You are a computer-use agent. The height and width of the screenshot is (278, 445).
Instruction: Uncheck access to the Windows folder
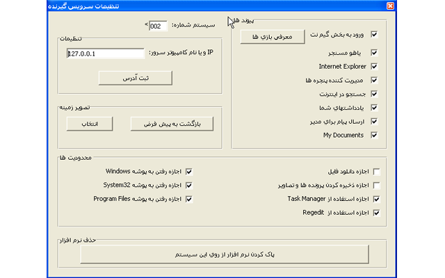[x=188, y=171]
